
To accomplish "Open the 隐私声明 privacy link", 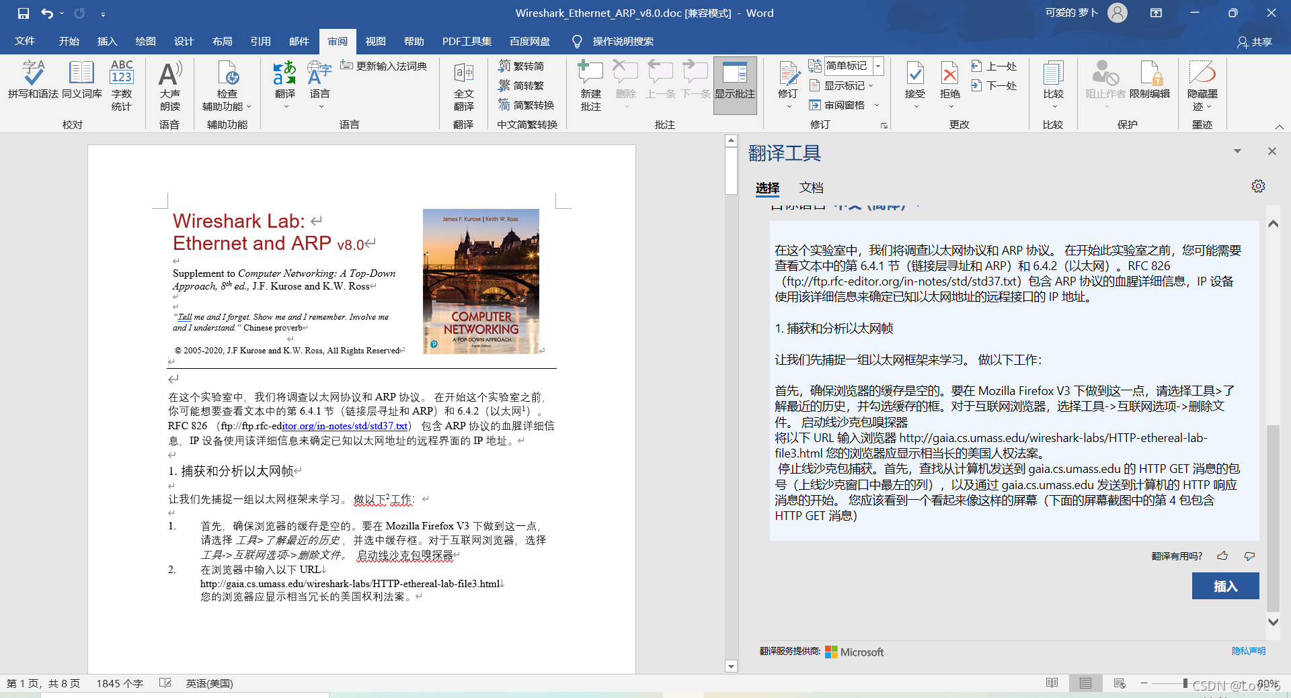I will (x=1248, y=651).
